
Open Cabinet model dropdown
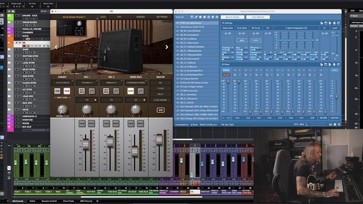62,83
